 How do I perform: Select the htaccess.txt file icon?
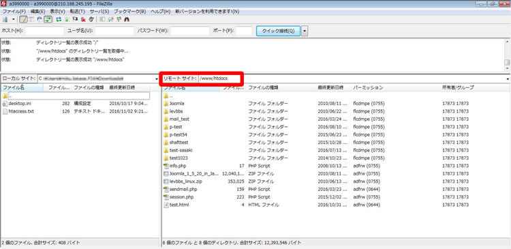click(5, 111)
